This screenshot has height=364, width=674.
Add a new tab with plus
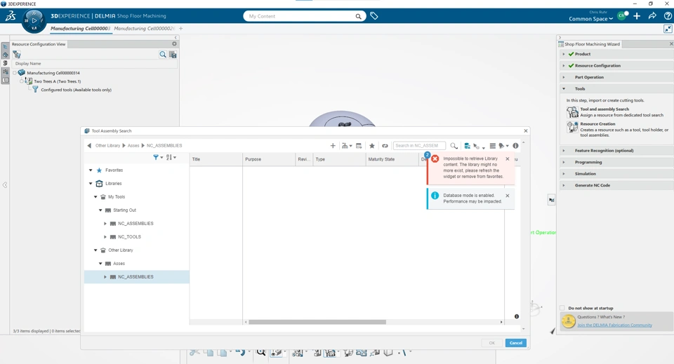tap(181, 28)
